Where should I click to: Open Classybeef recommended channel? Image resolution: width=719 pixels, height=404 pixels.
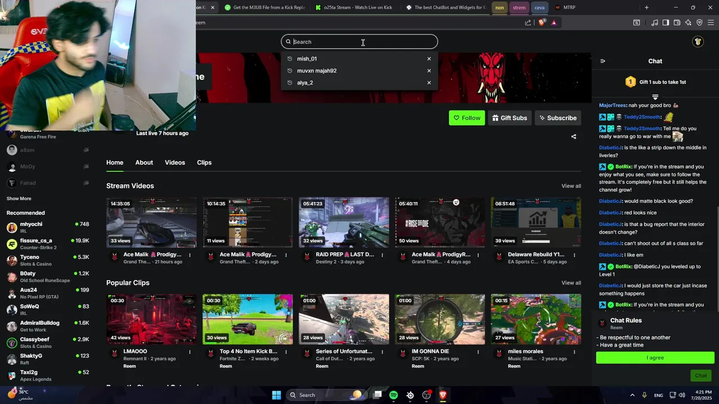[48, 343]
